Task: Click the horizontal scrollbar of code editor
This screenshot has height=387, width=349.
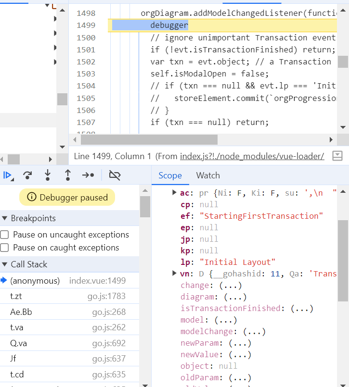Action: tap(149, 140)
